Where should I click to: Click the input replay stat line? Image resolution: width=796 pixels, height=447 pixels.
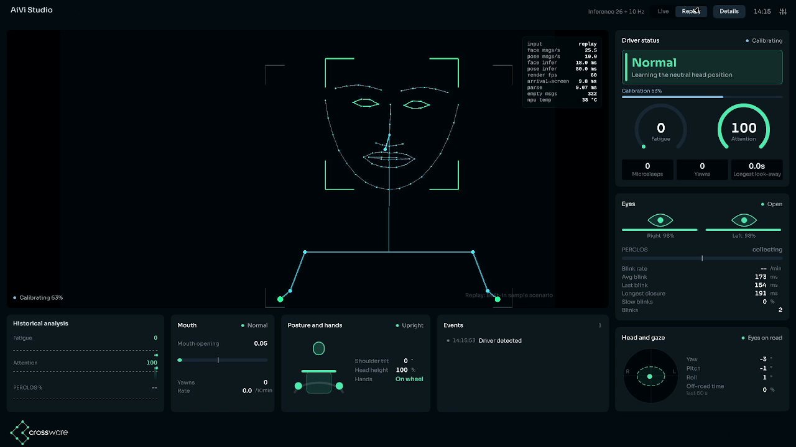click(562, 44)
